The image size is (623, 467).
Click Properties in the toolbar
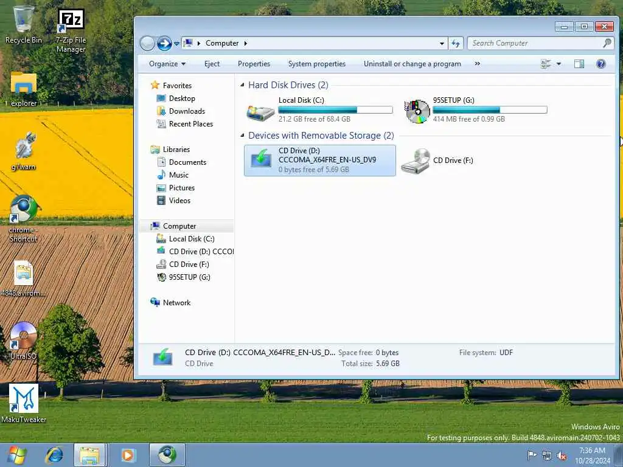coord(254,64)
